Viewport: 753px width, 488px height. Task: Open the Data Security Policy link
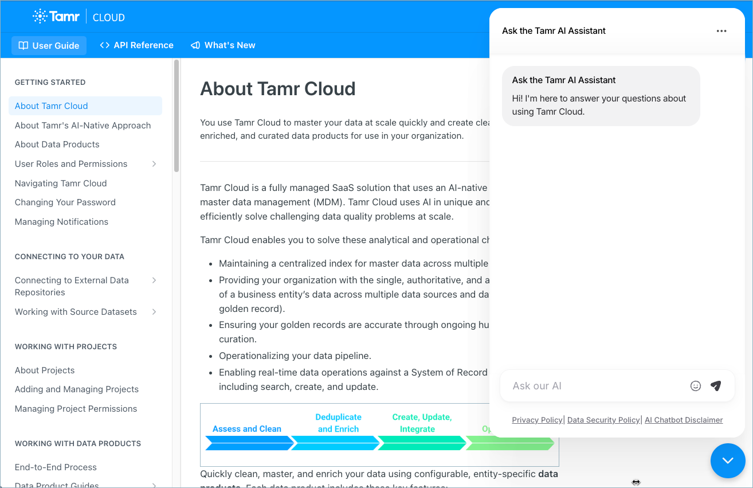coord(603,420)
